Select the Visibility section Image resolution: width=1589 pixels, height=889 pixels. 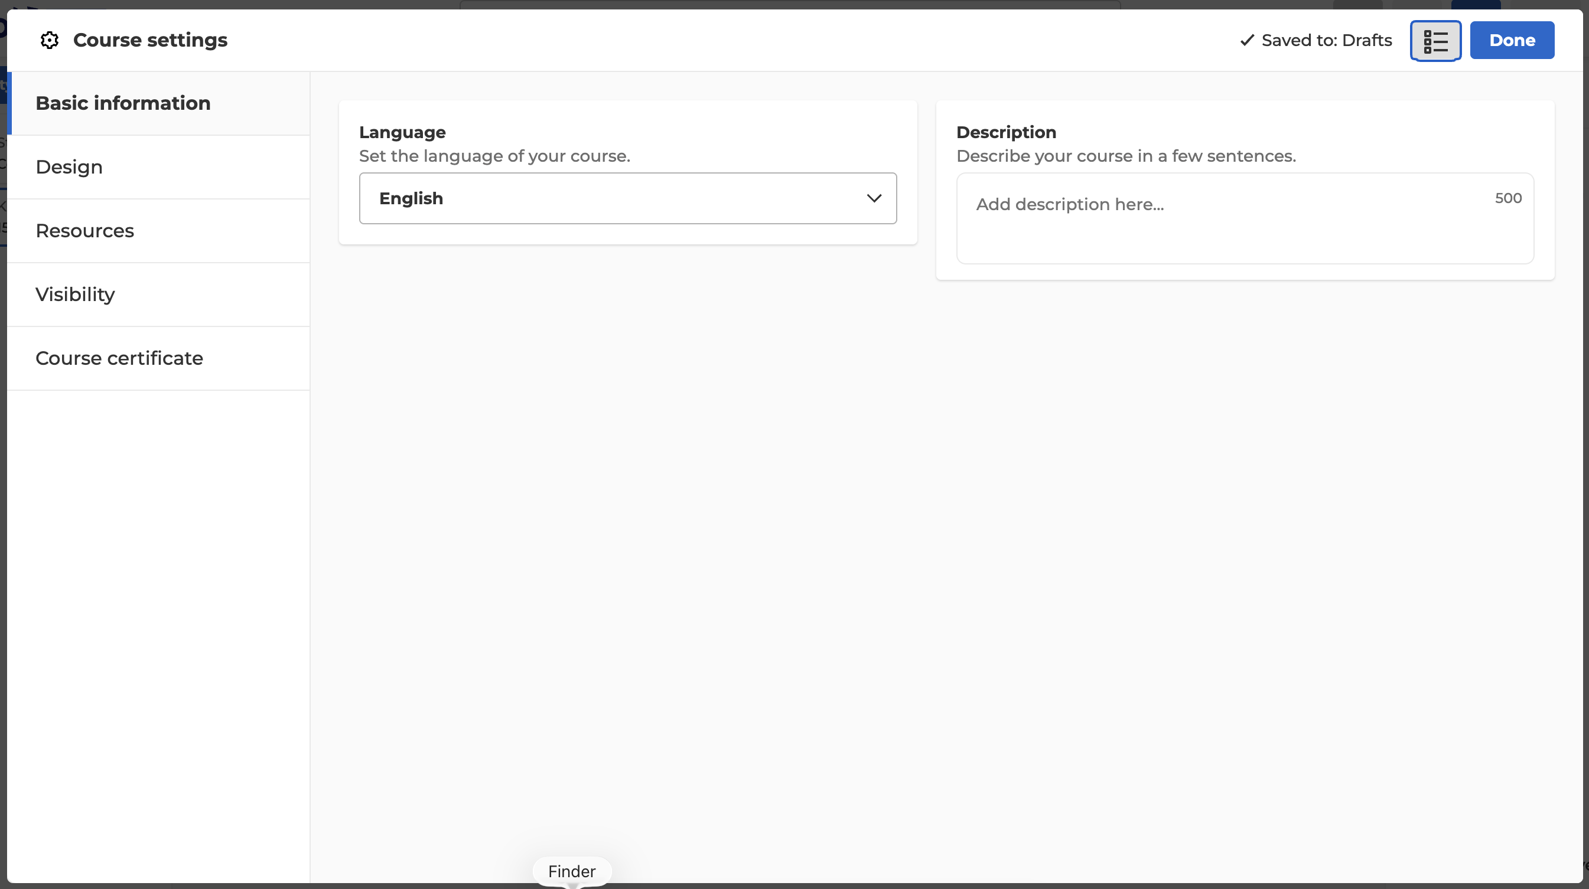click(158, 295)
